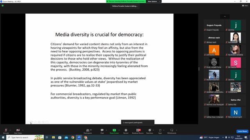Click the Record icon
250x140 pixels.
pos(126,130)
